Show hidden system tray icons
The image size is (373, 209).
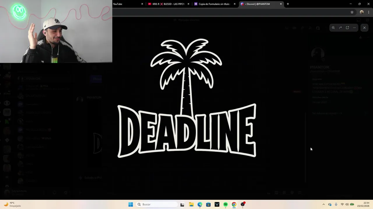[323, 204]
